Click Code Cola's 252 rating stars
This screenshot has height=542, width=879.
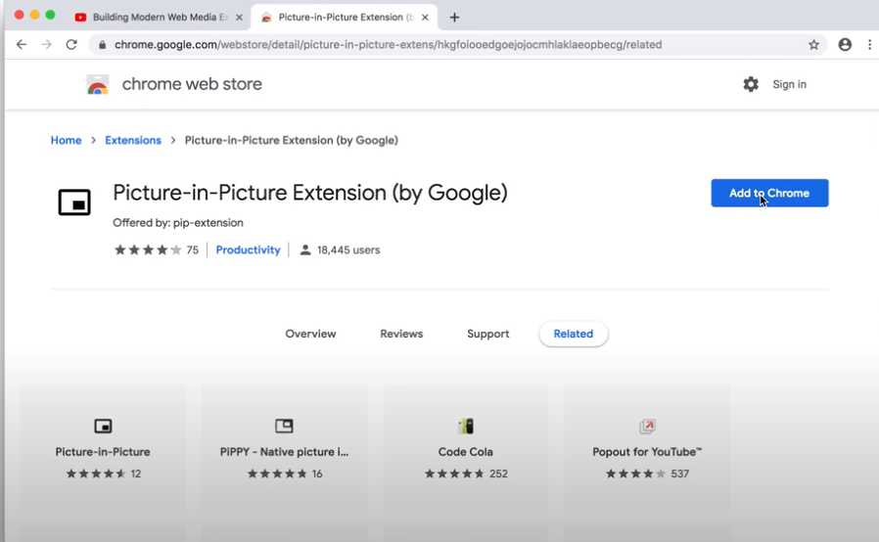pos(454,474)
